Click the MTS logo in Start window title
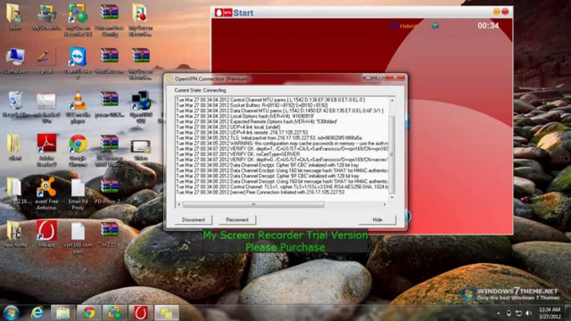This screenshot has height=321, width=571. click(x=223, y=12)
